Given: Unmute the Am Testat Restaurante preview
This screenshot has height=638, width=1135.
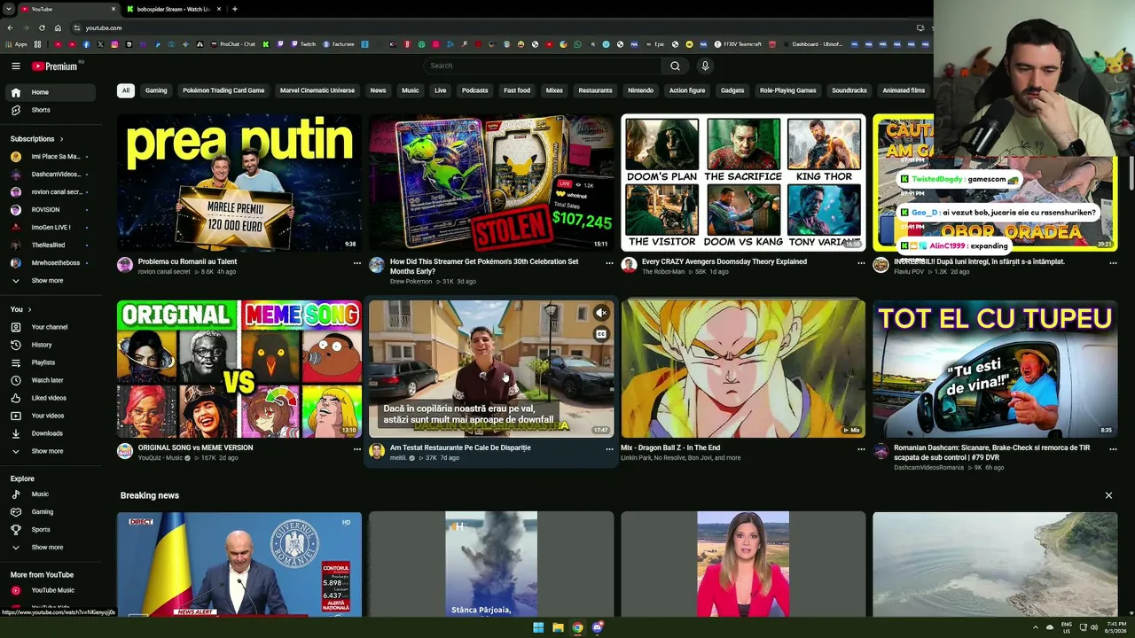Looking at the screenshot, I should click(601, 313).
